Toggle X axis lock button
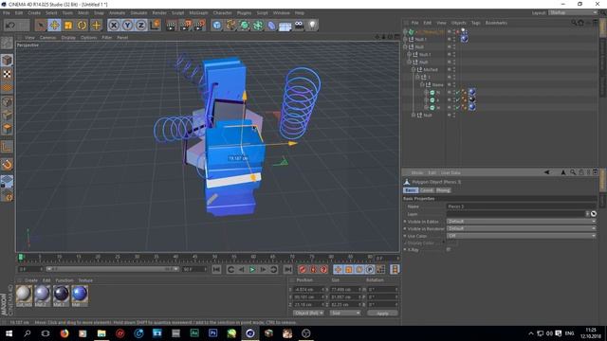This screenshot has height=341, width=607. tap(114, 26)
